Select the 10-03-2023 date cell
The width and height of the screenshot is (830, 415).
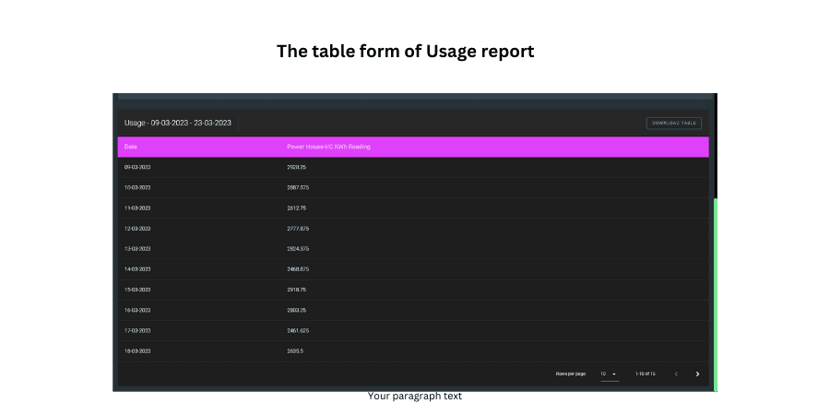click(137, 188)
